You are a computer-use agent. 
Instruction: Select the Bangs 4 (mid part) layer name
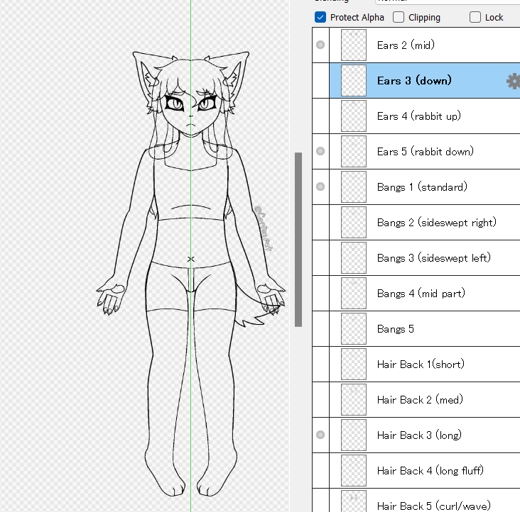421,293
